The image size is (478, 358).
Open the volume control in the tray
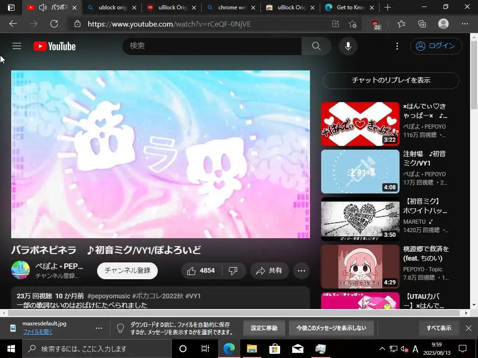(404, 349)
